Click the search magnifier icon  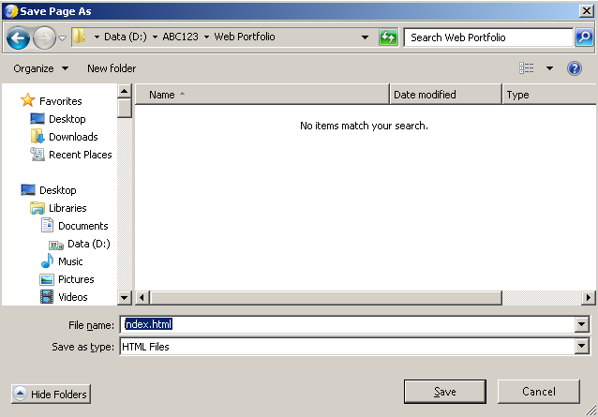[583, 37]
